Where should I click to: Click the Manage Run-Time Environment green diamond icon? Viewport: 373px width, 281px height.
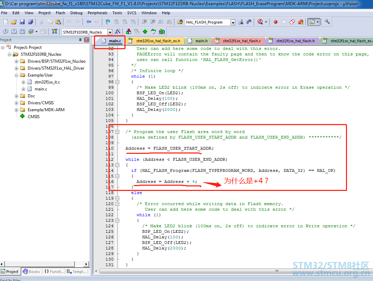coord(145,32)
